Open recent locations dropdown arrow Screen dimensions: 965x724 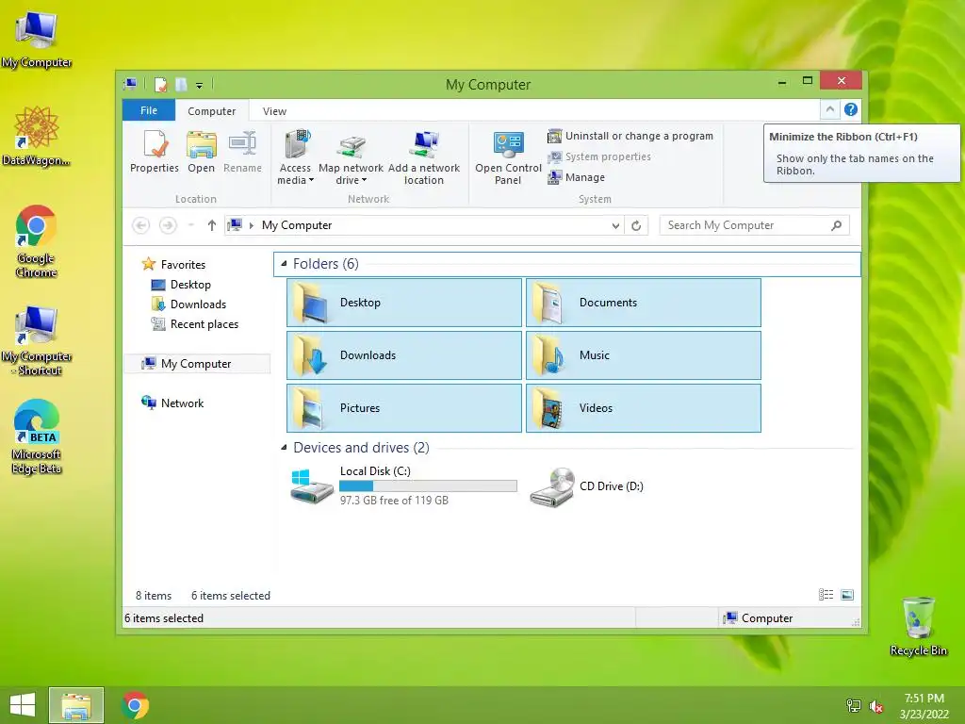point(190,225)
